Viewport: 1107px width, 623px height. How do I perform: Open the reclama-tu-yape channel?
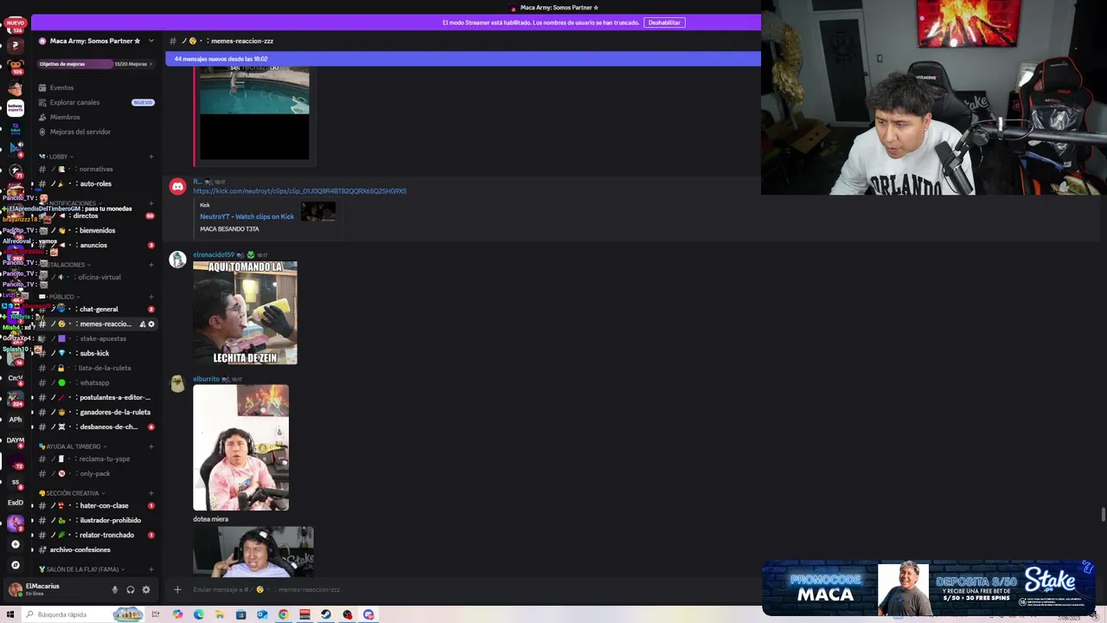pyautogui.click(x=96, y=459)
